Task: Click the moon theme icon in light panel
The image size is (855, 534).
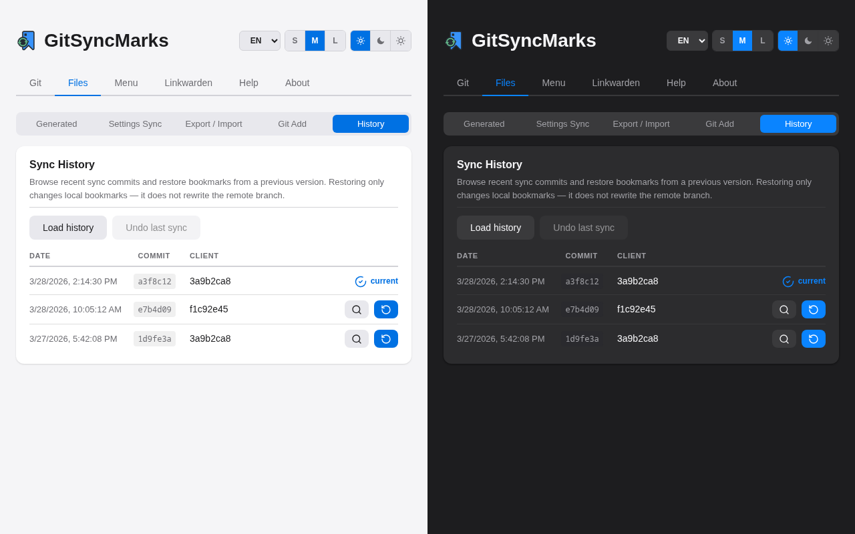Action: 381,41
